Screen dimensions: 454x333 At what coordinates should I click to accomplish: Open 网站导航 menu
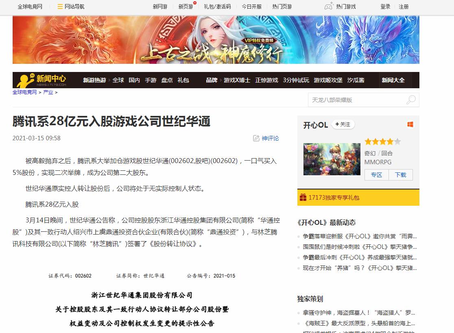74,7
